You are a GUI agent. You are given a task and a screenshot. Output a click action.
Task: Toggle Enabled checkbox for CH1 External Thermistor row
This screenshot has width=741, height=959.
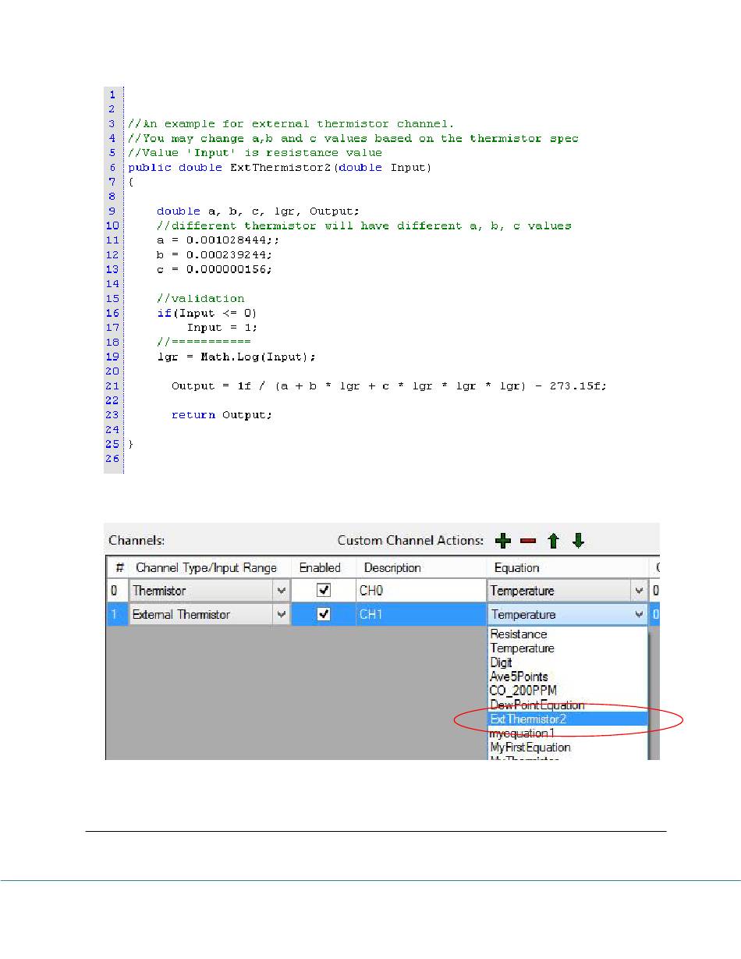tap(324, 614)
